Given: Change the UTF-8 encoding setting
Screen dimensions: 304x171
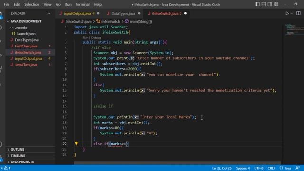Looking at the screenshot, I should coord(258,168).
